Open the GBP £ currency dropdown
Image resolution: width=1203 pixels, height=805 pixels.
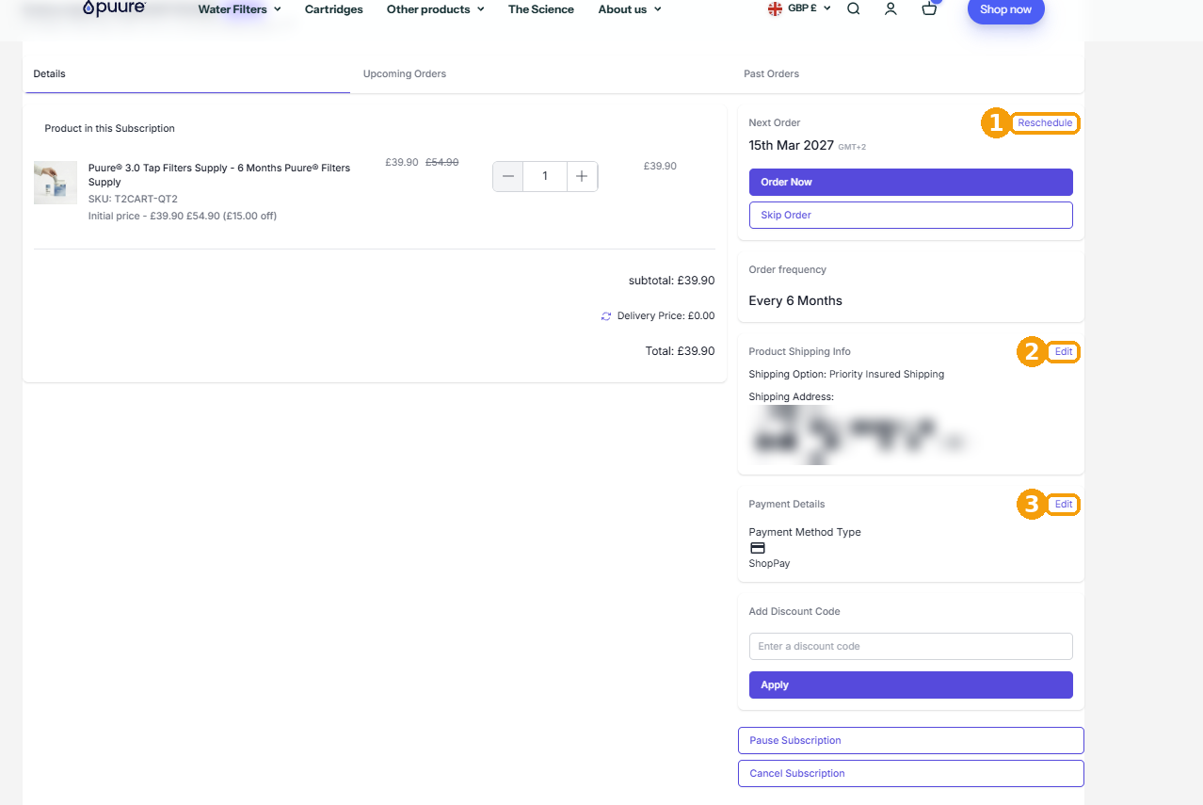(810, 8)
